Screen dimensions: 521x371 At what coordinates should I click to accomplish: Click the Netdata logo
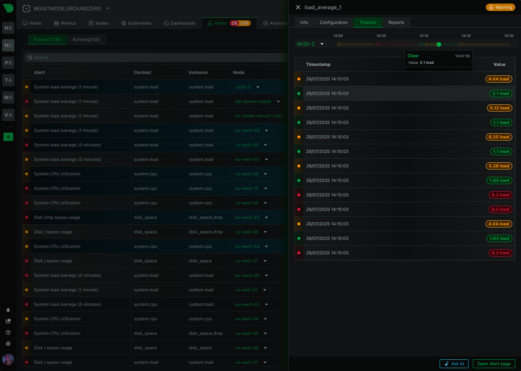click(8, 8)
